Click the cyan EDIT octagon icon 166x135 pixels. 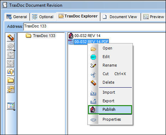coord(93,57)
